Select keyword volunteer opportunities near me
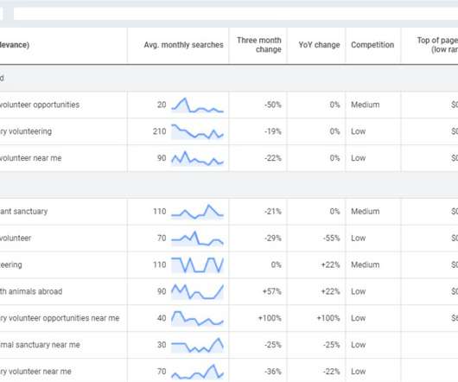 coord(60,318)
